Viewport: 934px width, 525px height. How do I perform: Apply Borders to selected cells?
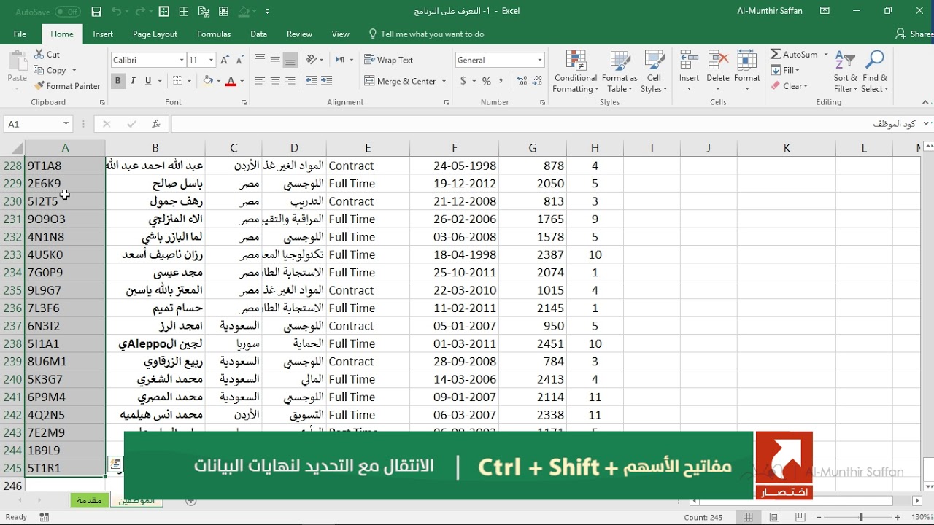point(177,81)
